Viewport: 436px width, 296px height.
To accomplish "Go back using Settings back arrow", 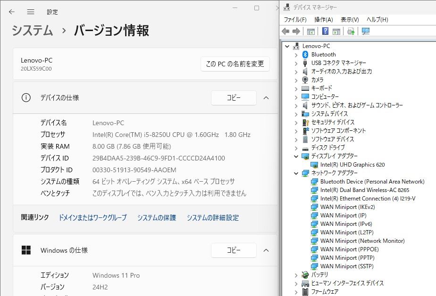I will 11,12.
